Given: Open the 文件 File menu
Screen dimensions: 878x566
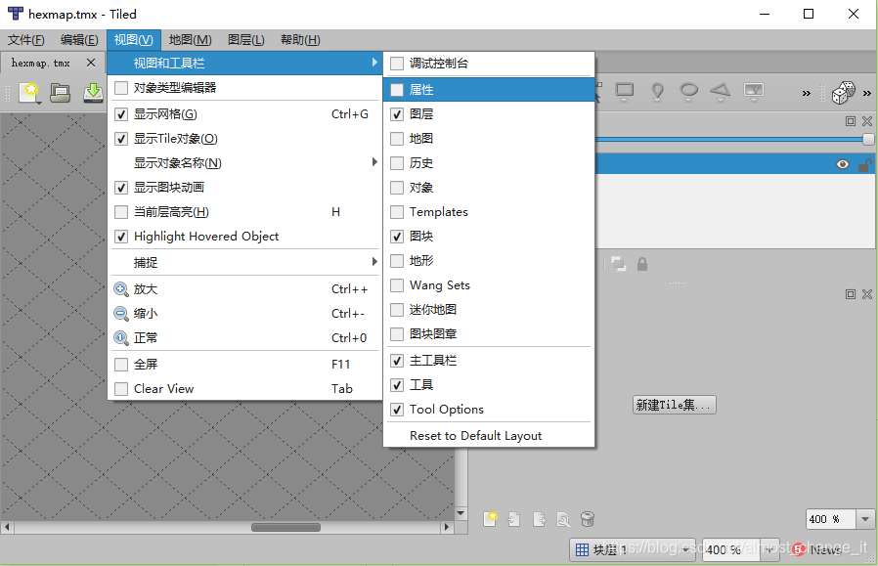Looking at the screenshot, I should [x=25, y=40].
